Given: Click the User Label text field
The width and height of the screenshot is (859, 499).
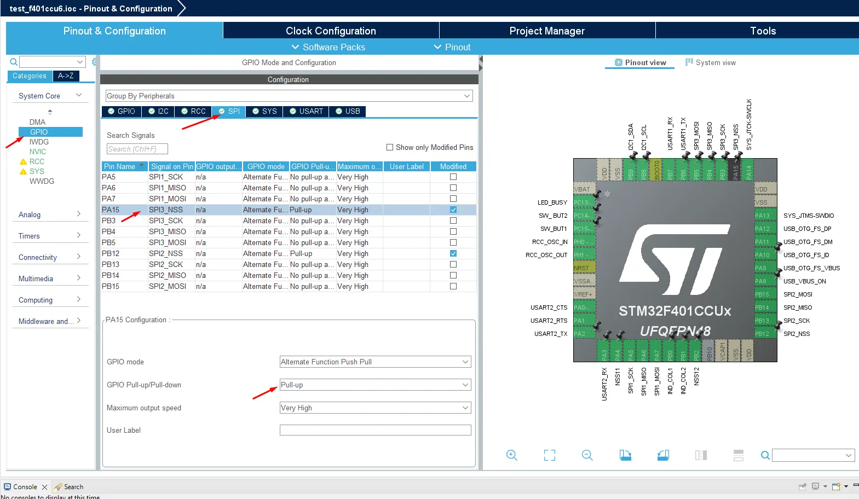Looking at the screenshot, I should [375, 430].
